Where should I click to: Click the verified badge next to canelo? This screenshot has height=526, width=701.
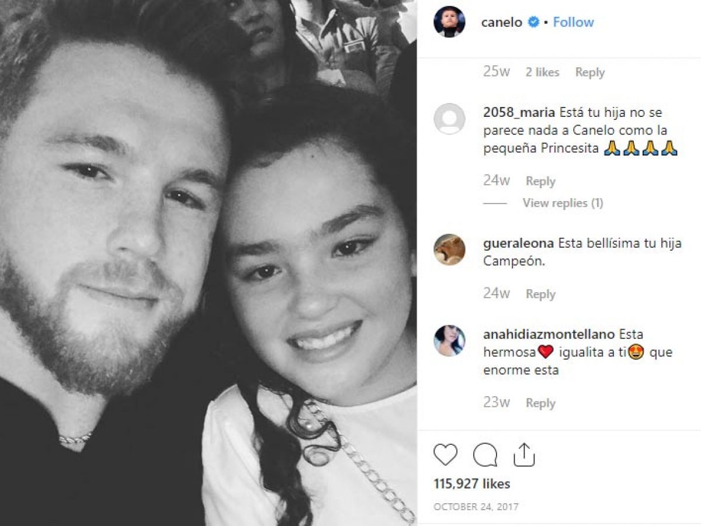[533, 22]
